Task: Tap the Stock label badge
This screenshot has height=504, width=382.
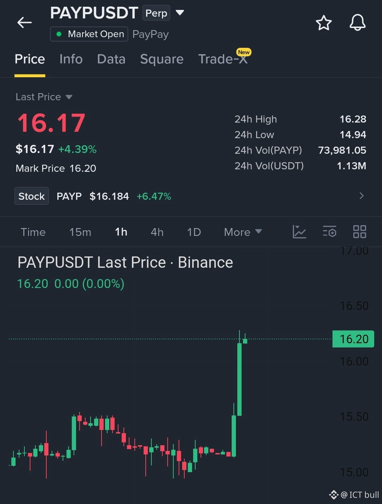Action: click(31, 196)
